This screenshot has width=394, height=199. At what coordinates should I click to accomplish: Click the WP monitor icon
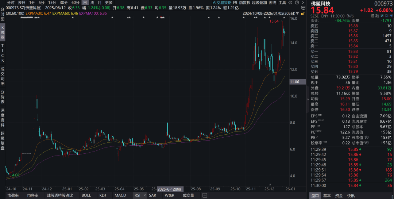coord(303,8)
